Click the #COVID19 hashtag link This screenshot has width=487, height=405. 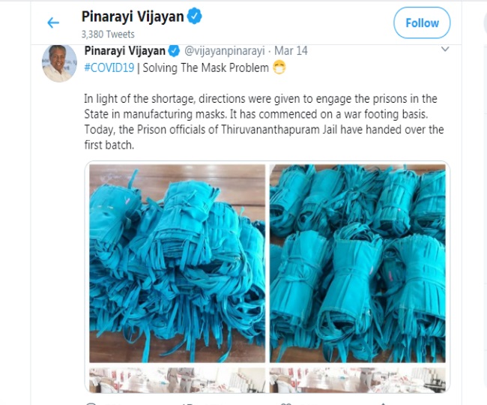pyautogui.click(x=109, y=67)
